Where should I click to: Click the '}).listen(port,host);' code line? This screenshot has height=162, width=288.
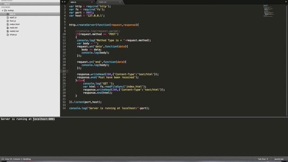[x=85, y=102]
